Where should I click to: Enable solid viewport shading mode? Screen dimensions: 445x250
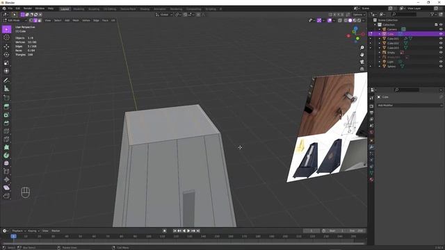(350, 20)
